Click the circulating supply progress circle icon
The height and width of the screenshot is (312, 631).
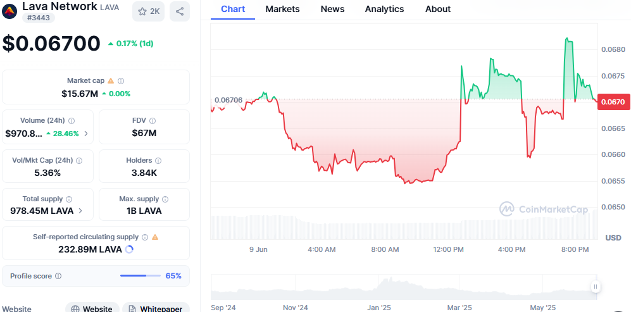tap(129, 249)
